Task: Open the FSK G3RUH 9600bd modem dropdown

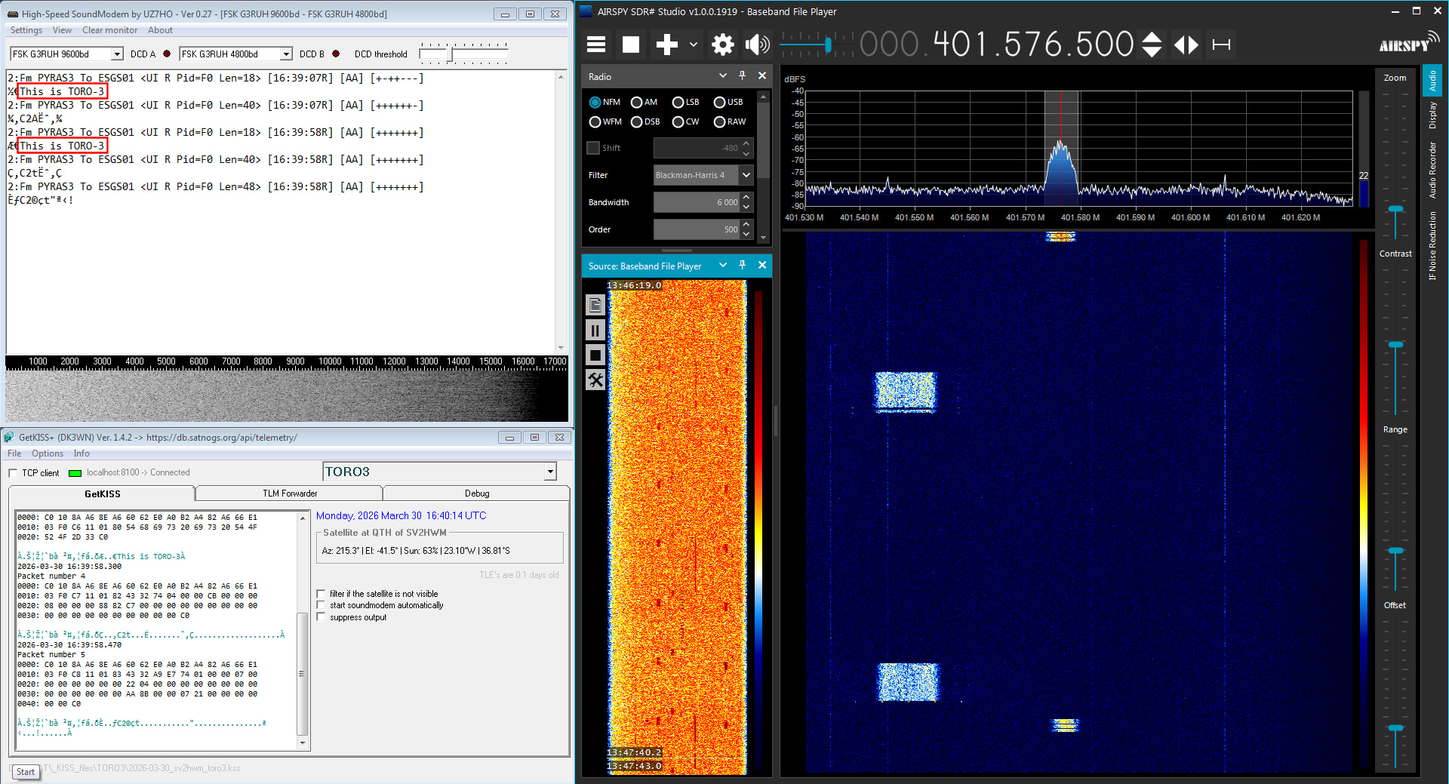Action: (x=117, y=54)
